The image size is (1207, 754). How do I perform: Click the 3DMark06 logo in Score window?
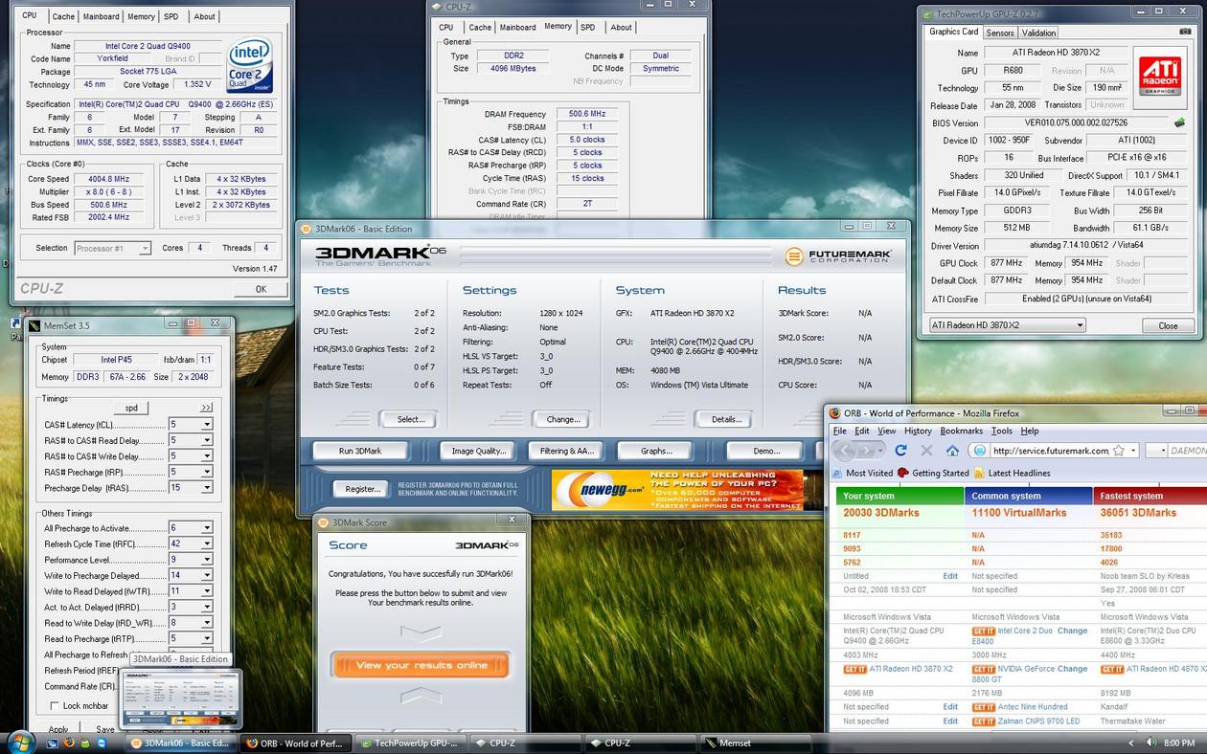487,544
